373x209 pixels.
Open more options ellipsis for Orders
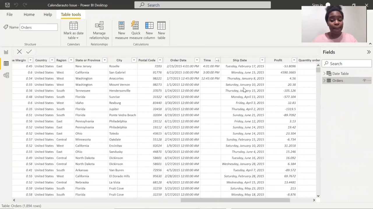[x=369, y=80]
